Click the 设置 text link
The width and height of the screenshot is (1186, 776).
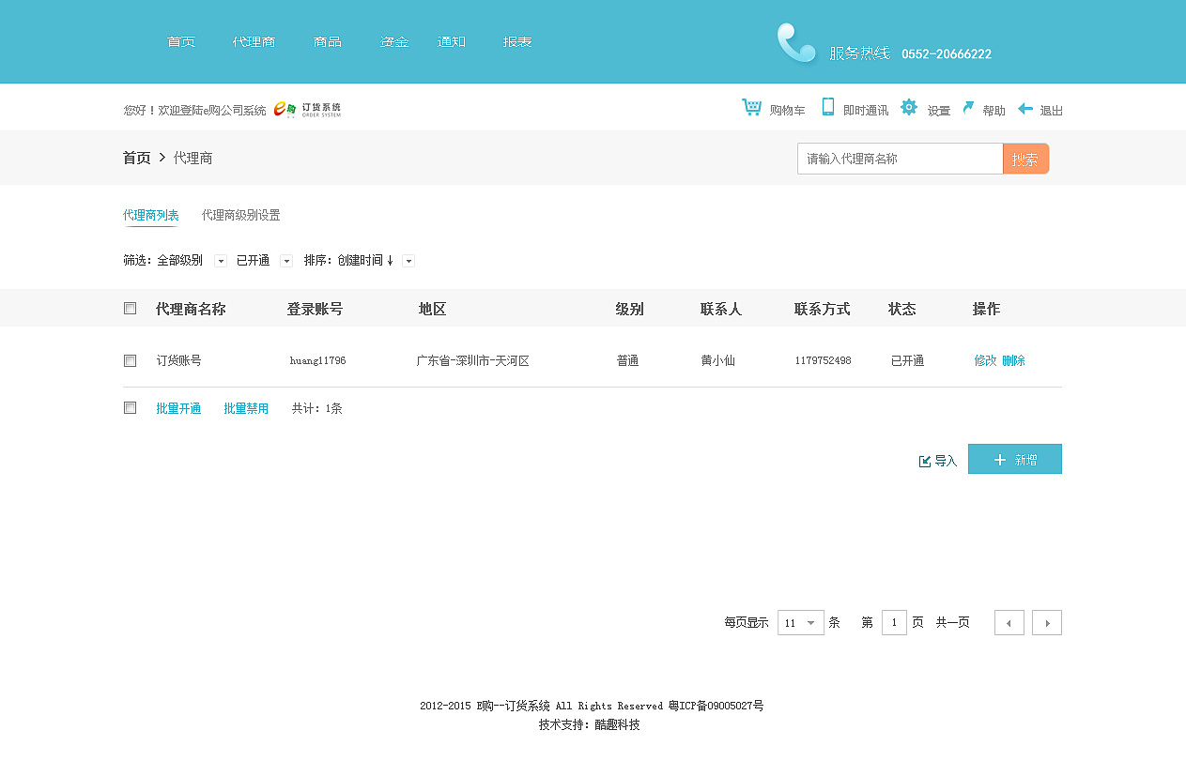[939, 111]
